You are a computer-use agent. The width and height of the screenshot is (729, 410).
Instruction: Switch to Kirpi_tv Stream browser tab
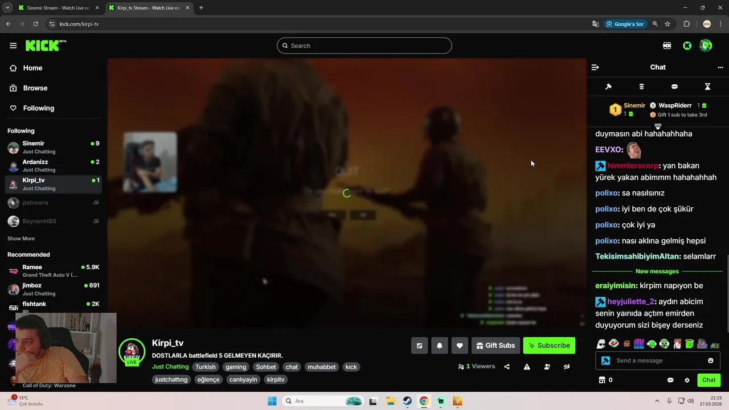coord(149,8)
